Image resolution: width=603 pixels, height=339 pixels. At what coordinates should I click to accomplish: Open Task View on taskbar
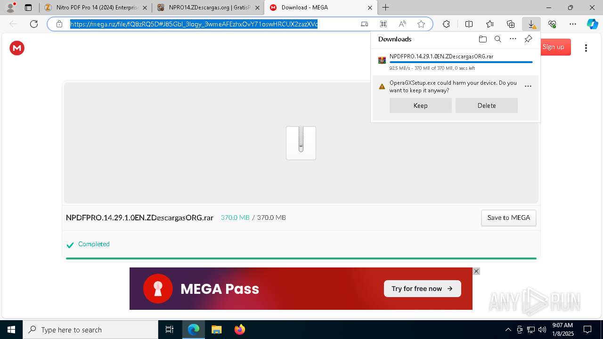(x=170, y=330)
